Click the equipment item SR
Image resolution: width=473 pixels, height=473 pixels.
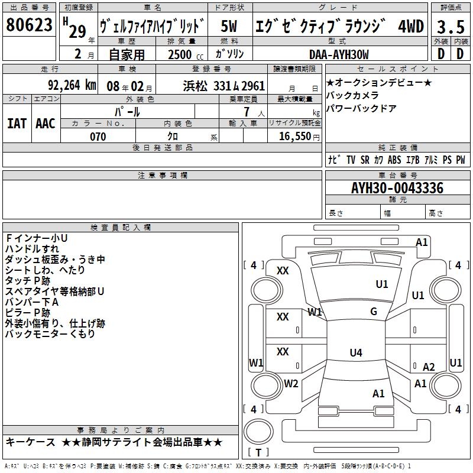click(365, 160)
